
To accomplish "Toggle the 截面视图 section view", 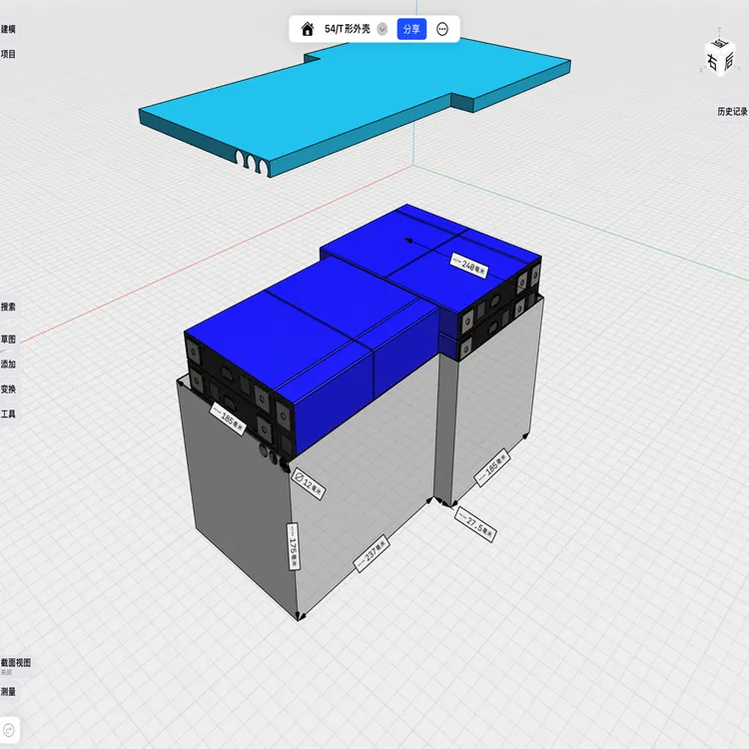I will point(16,663).
